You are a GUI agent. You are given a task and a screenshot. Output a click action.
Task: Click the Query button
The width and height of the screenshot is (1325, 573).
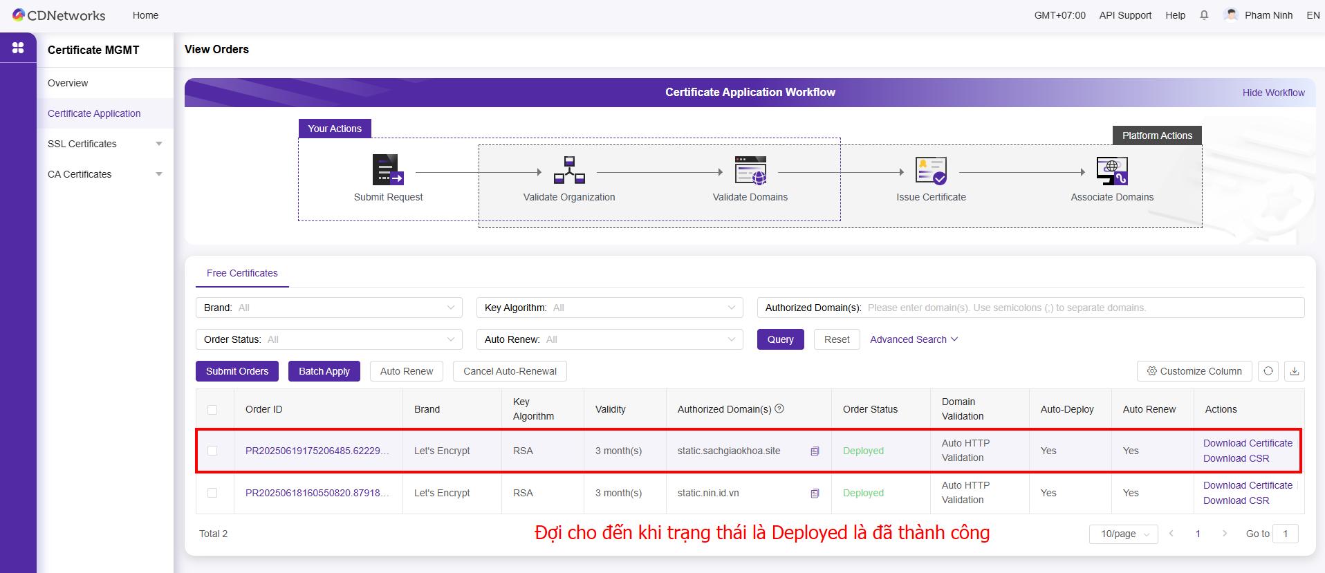tap(780, 339)
